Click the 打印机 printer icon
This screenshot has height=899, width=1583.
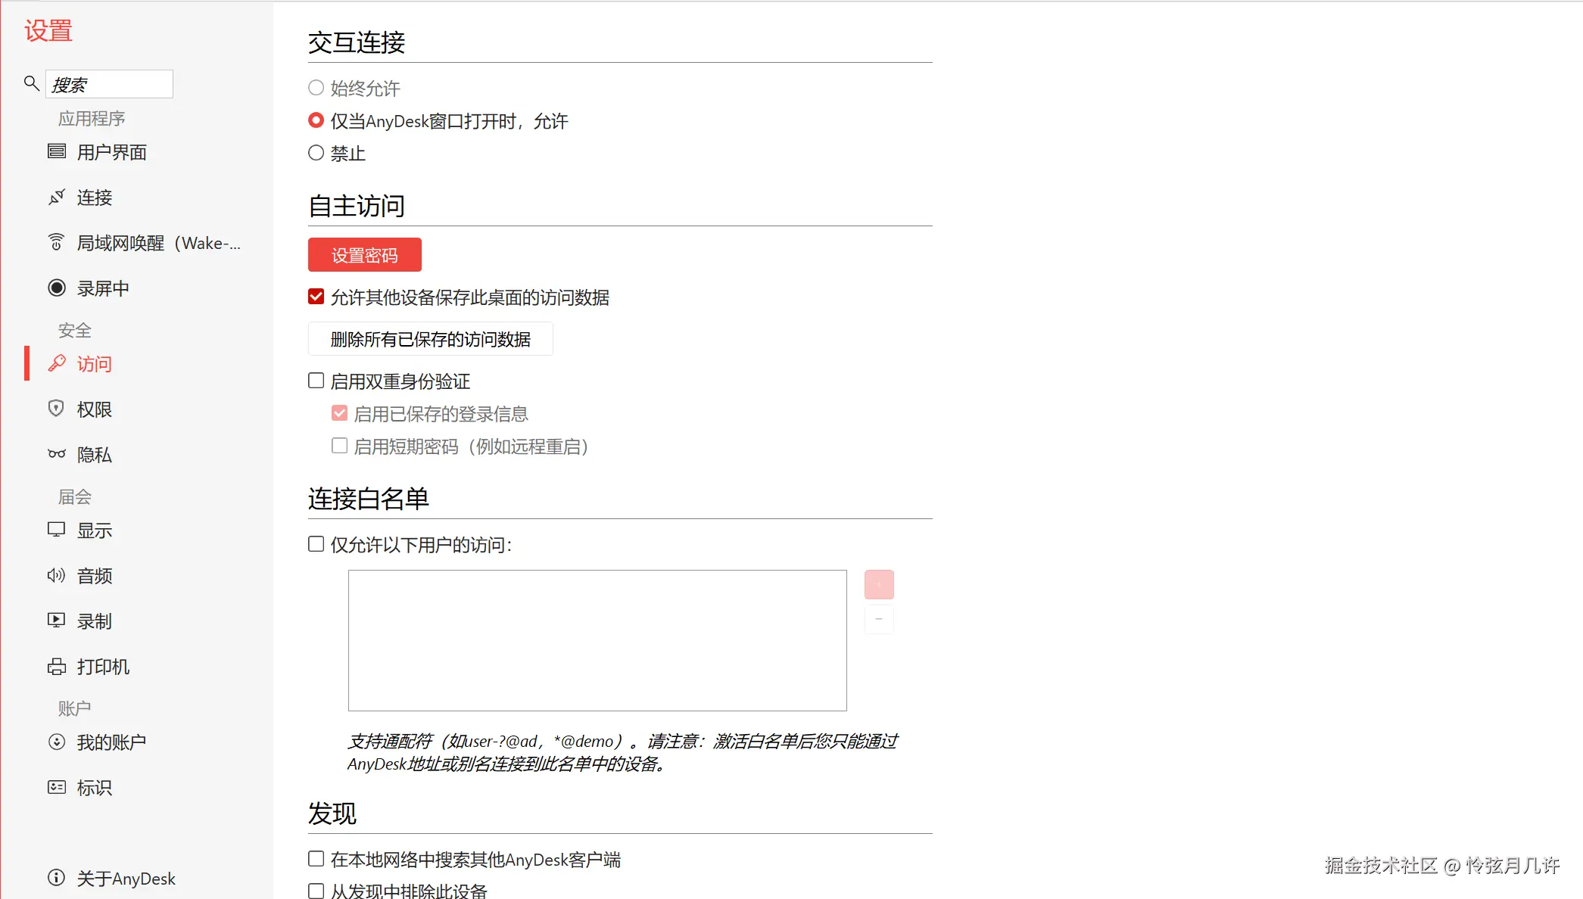[57, 666]
